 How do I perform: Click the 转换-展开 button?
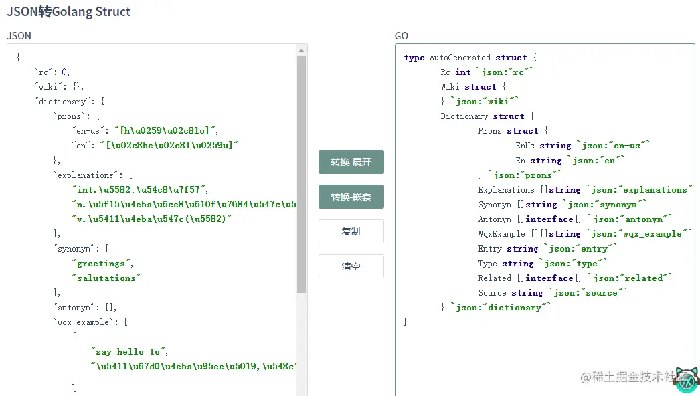(x=351, y=162)
